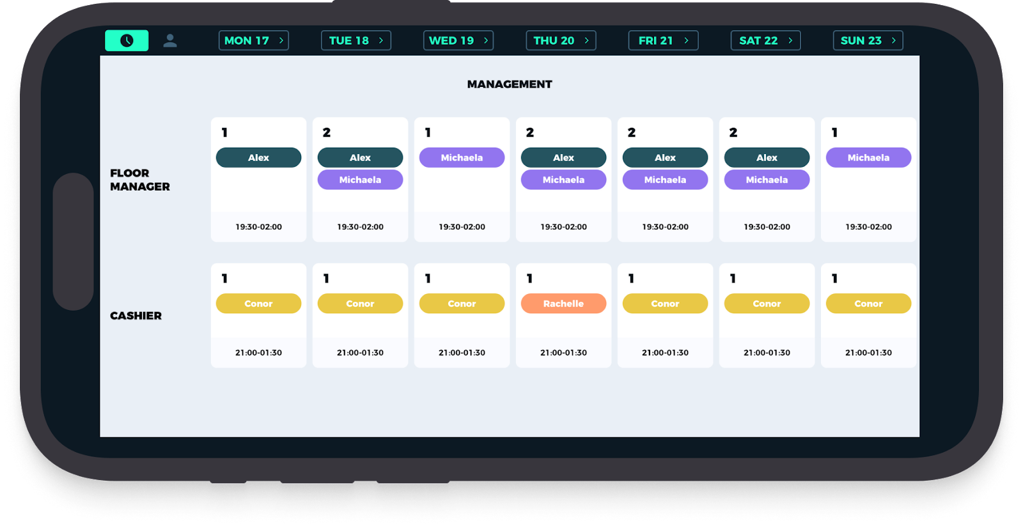Click Michaela tag in Thursday Floor Manager card
1023x528 pixels.
563,180
